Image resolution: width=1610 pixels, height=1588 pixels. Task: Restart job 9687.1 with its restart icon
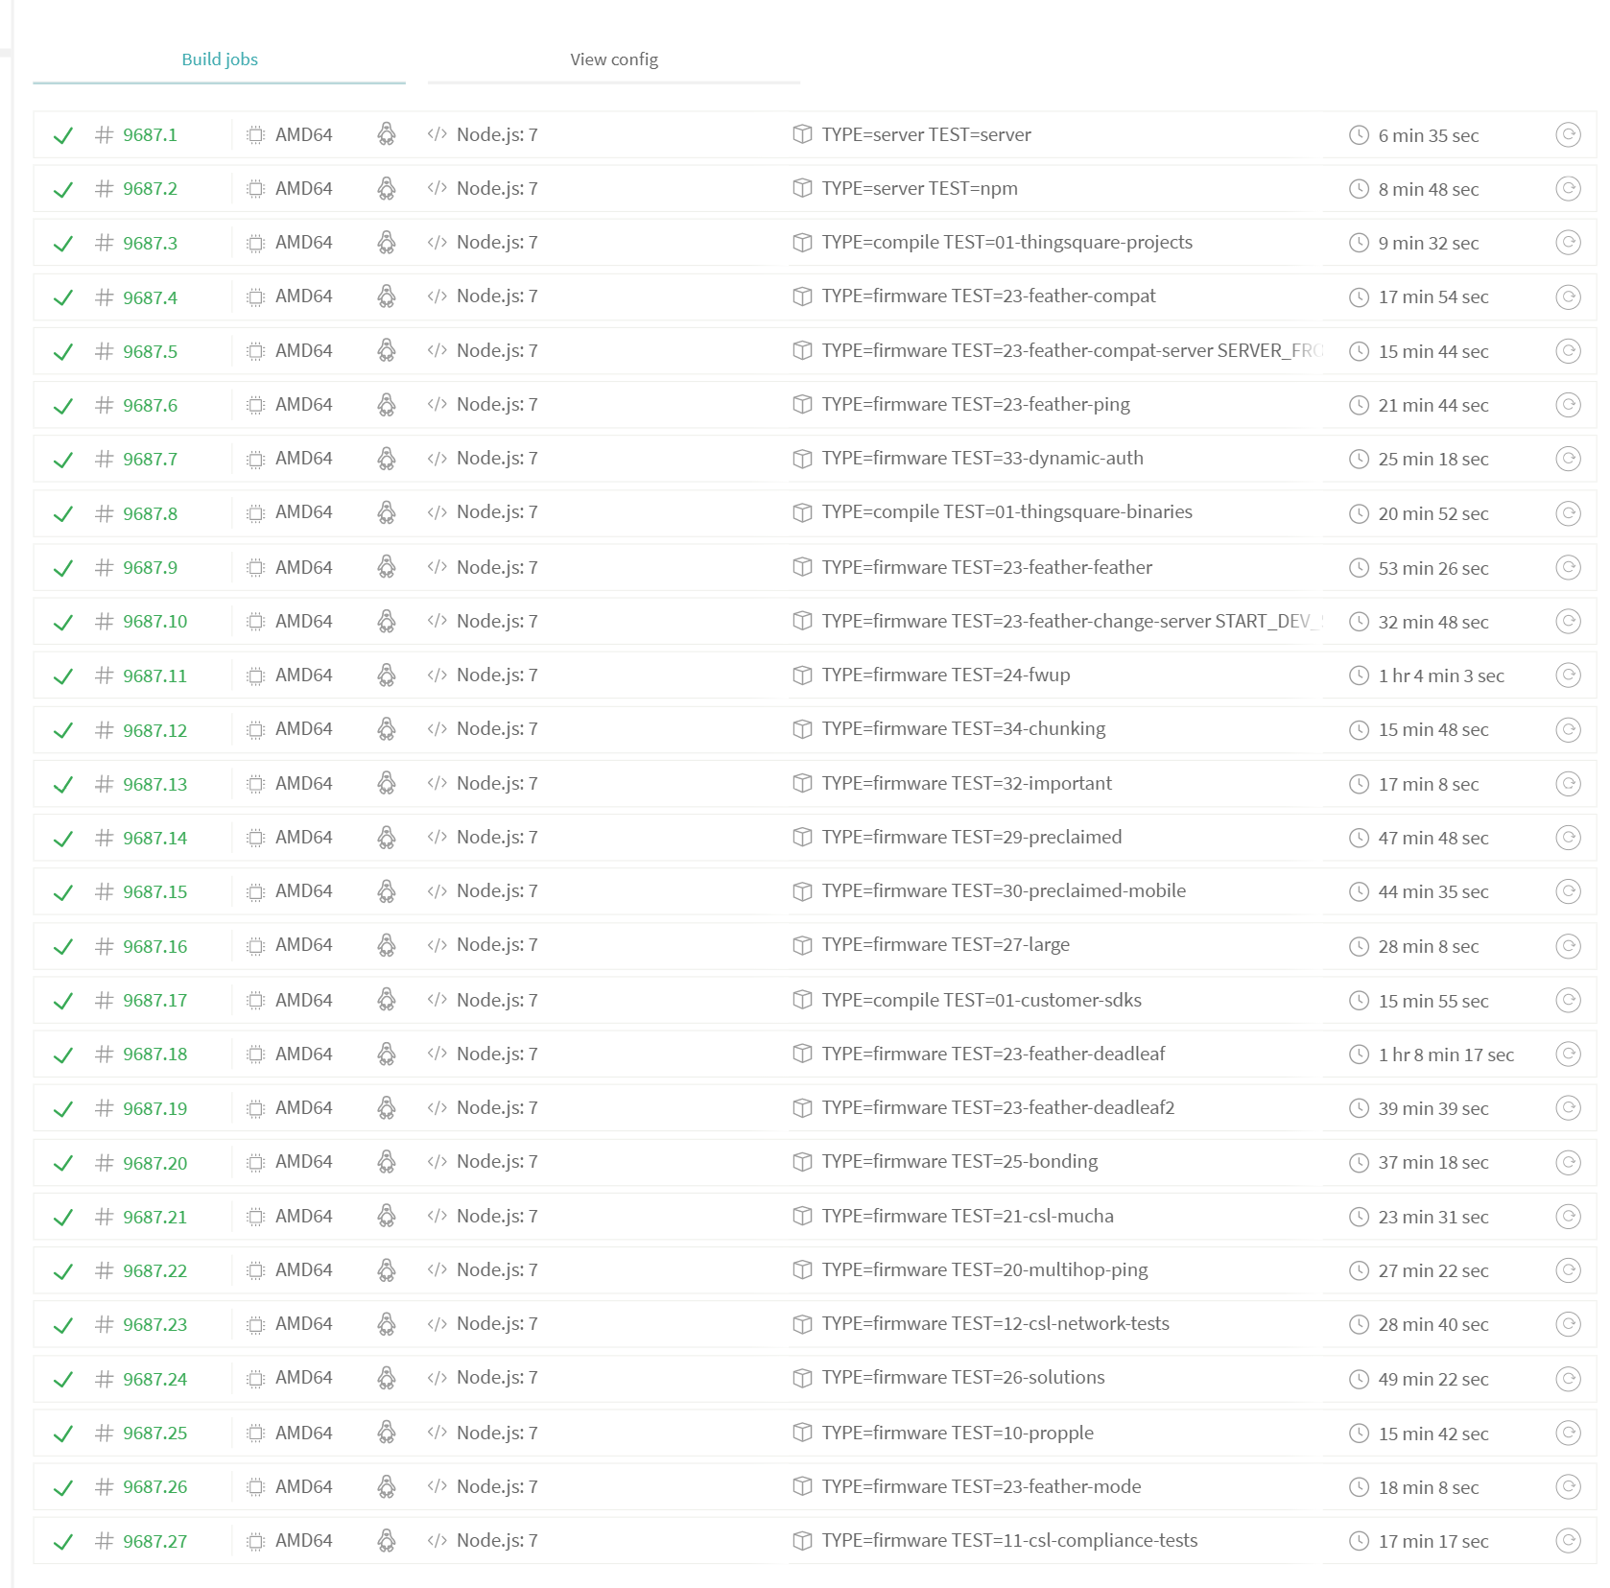(1568, 134)
